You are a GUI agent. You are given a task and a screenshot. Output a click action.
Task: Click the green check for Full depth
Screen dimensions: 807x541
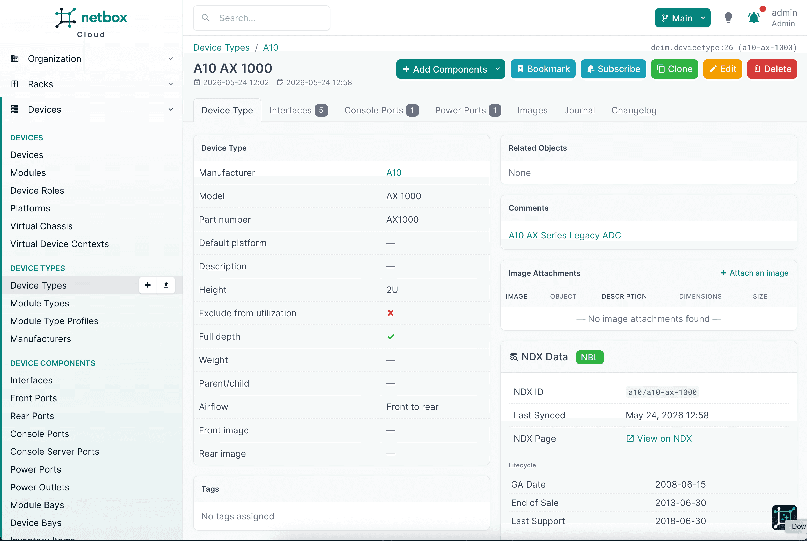[391, 336]
